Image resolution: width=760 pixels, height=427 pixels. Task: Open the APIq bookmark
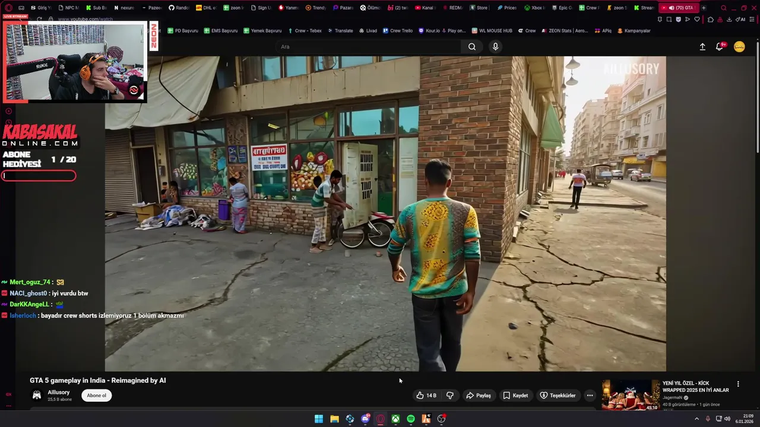(602, 30)
